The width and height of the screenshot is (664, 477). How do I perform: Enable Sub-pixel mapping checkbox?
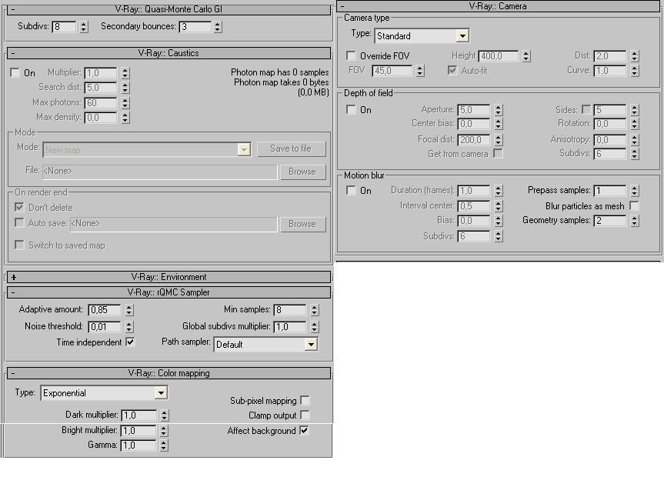pos(305,400)
